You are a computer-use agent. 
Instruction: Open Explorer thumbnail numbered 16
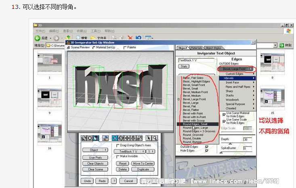pos(49,133)
